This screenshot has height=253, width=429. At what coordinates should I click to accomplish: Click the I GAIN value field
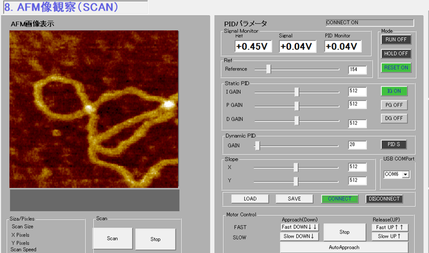[x=357, y=92]
